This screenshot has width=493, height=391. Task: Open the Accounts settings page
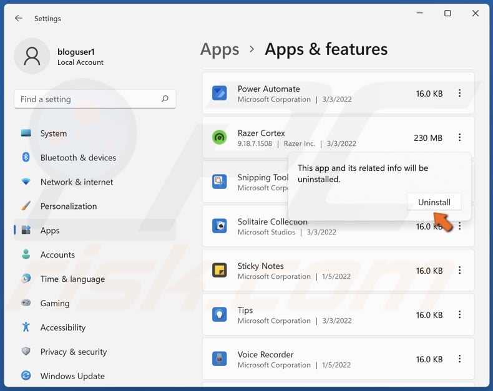[95, 254]
